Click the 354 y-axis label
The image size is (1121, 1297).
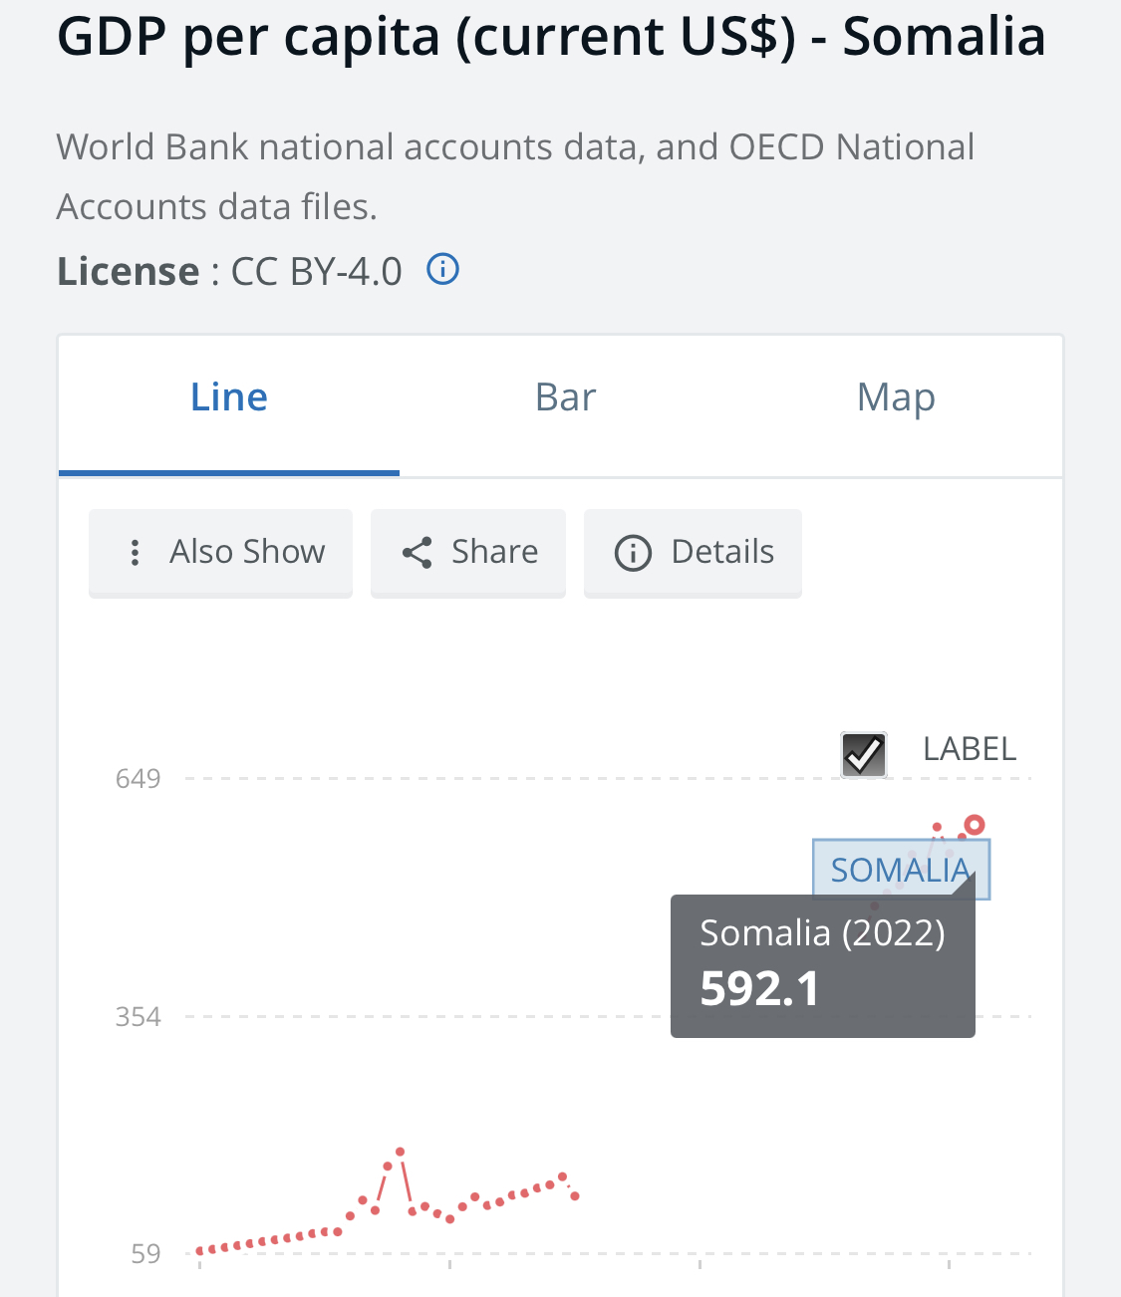(138, 1017)
